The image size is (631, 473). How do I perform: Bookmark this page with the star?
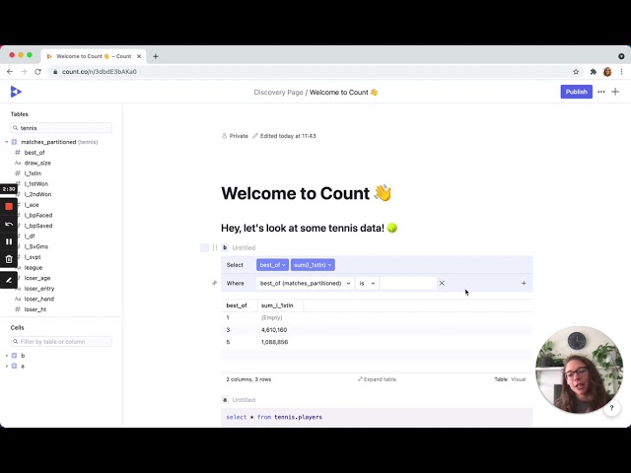[576, 72]
